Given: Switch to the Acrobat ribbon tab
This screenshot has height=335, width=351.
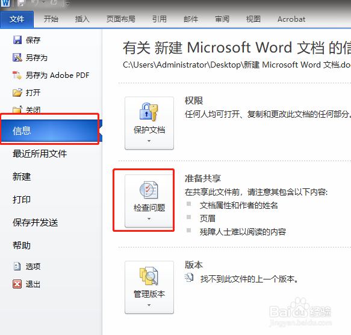Looking at the screenshot, I should pos(291,19).
